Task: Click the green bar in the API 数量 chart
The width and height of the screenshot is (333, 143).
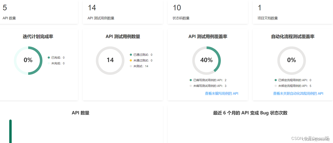Action: 10,131
